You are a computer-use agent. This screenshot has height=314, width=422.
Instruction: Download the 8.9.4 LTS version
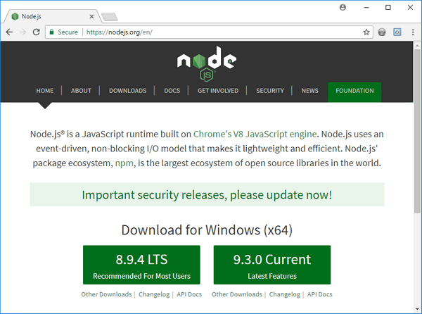(141, 265)
